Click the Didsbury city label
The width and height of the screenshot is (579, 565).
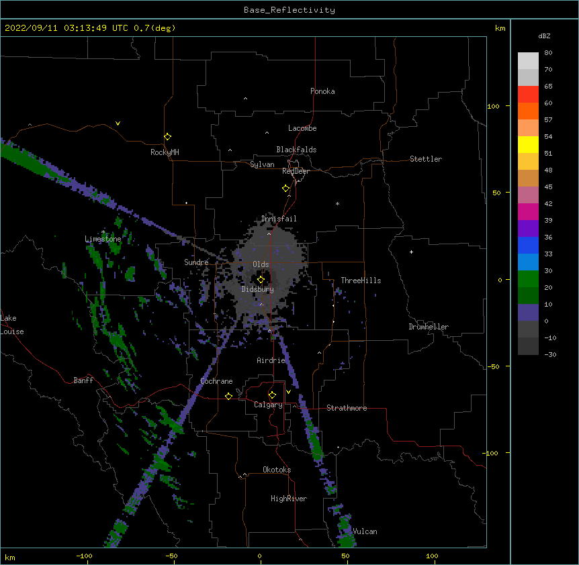[x=258, y=289]
